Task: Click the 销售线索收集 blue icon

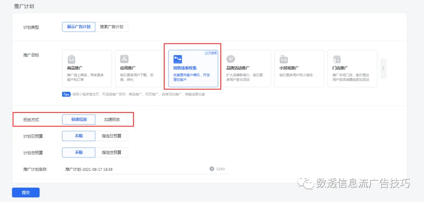Action: click(178, 59)
